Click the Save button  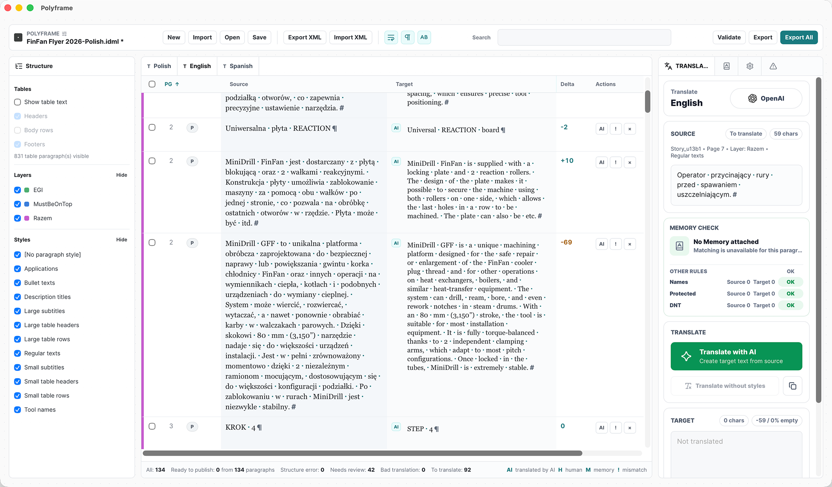259,37
